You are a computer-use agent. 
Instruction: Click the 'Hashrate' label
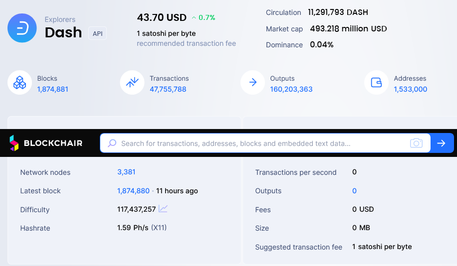(35, 228)
